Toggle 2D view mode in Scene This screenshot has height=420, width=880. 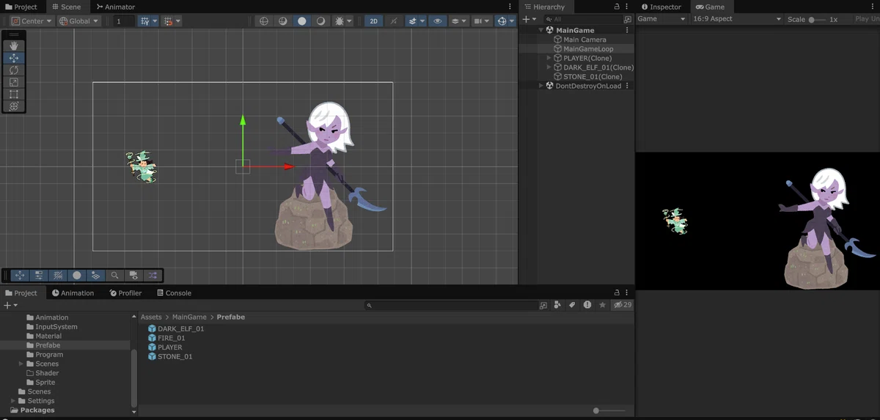pyautogui.click(x=374, y=21)
